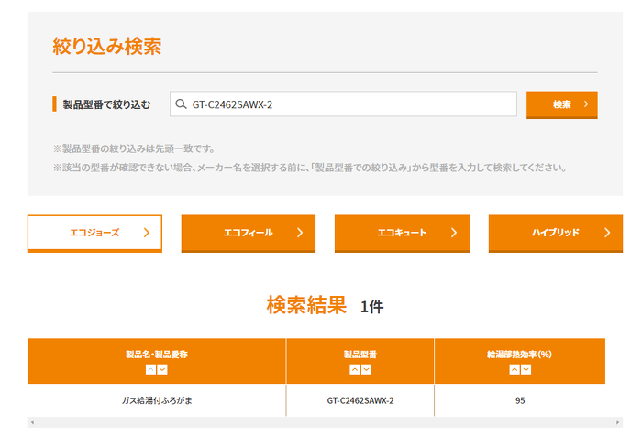The image size is (642, 448).
Task: Click left arrow of horizontal scrollbar
Action: [x=32, y=422]
